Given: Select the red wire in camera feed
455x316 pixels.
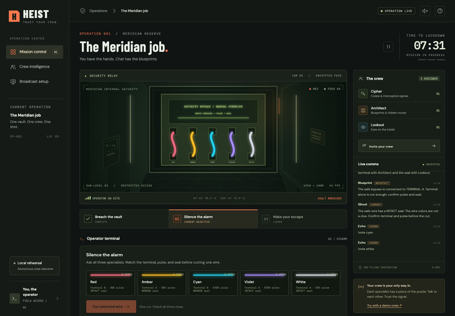Looking at the screenshot, I should pyautogui.click(x=173, y=144).
